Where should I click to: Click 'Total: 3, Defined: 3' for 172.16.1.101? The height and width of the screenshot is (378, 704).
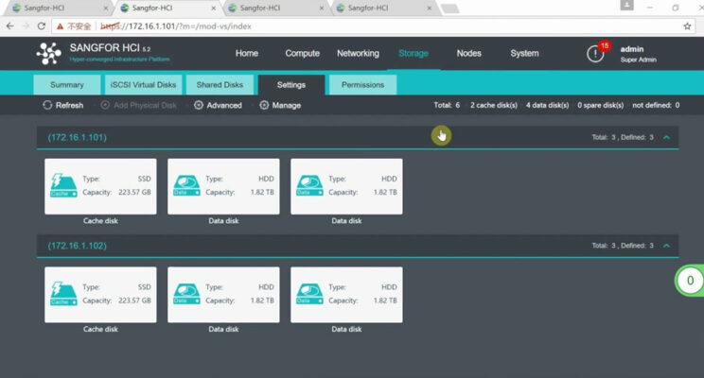click(x=623, y=137)
